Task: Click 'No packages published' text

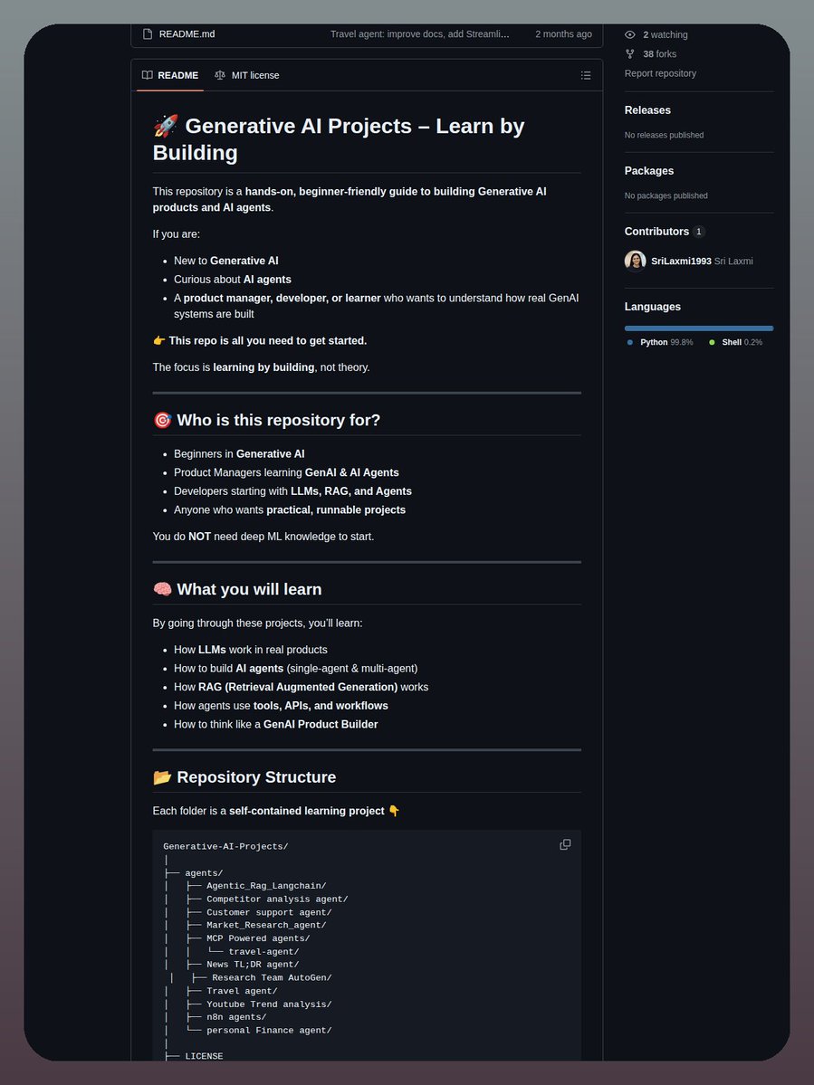Action: pos(666,195)
